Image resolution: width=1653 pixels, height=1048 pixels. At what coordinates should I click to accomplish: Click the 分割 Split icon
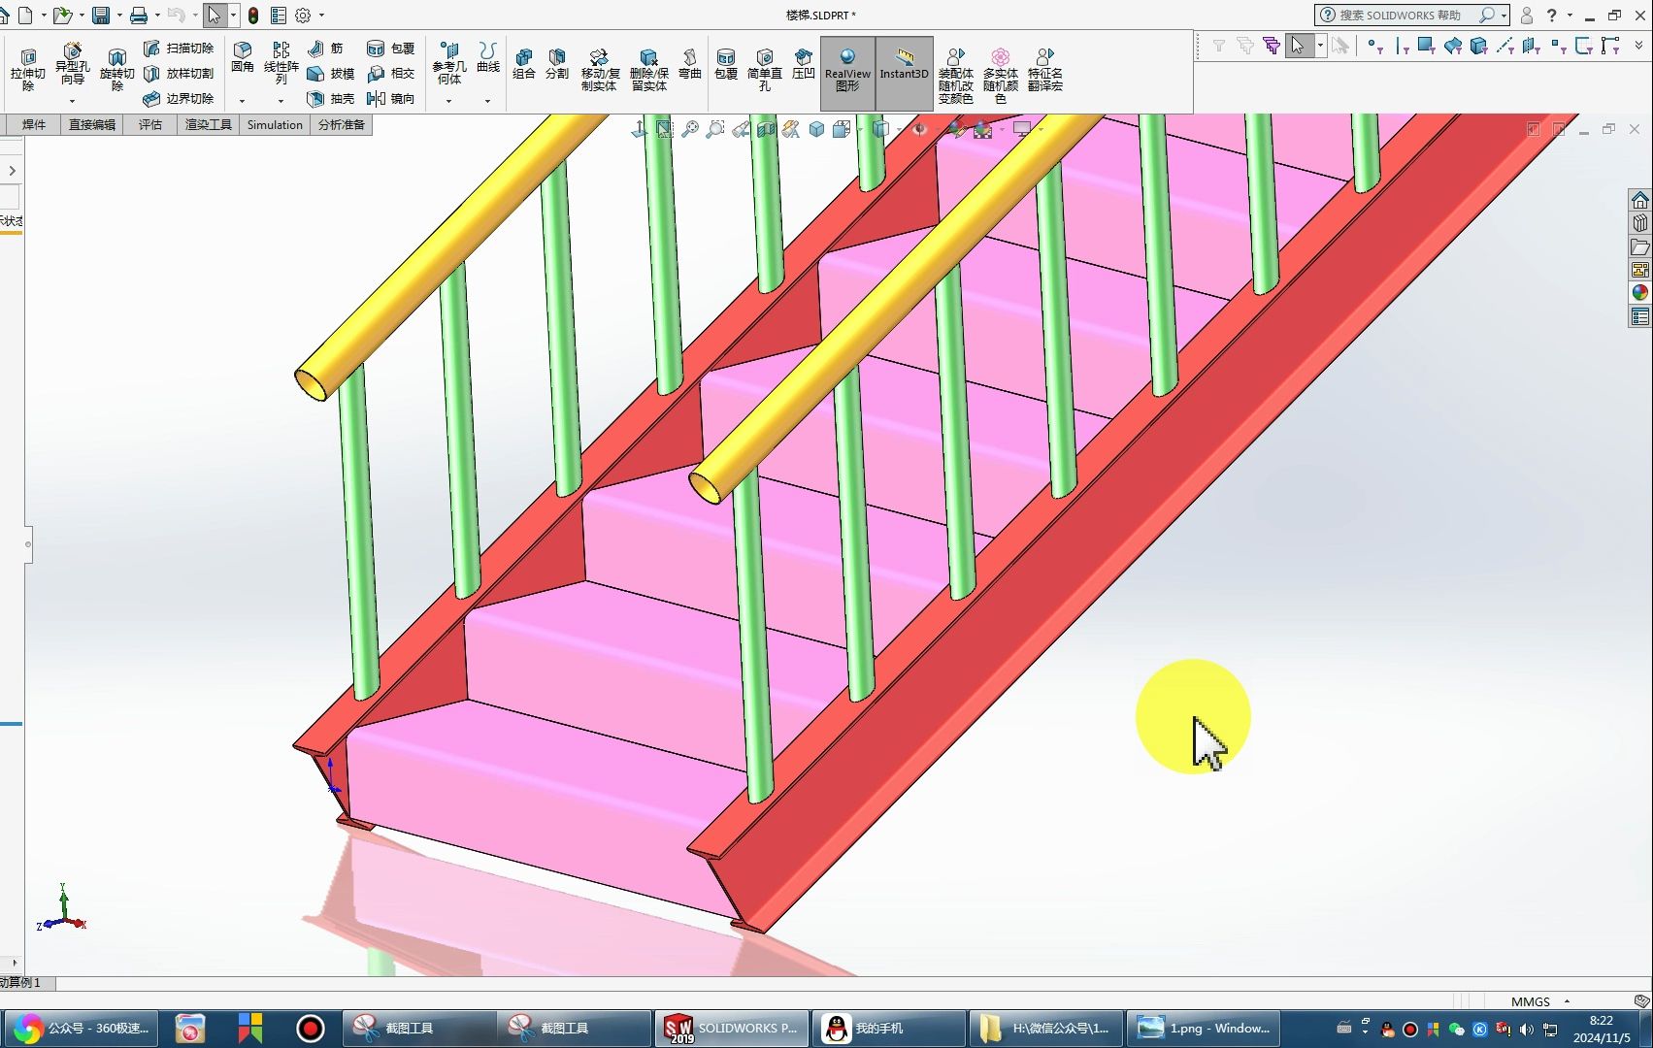tap(557, 64)
